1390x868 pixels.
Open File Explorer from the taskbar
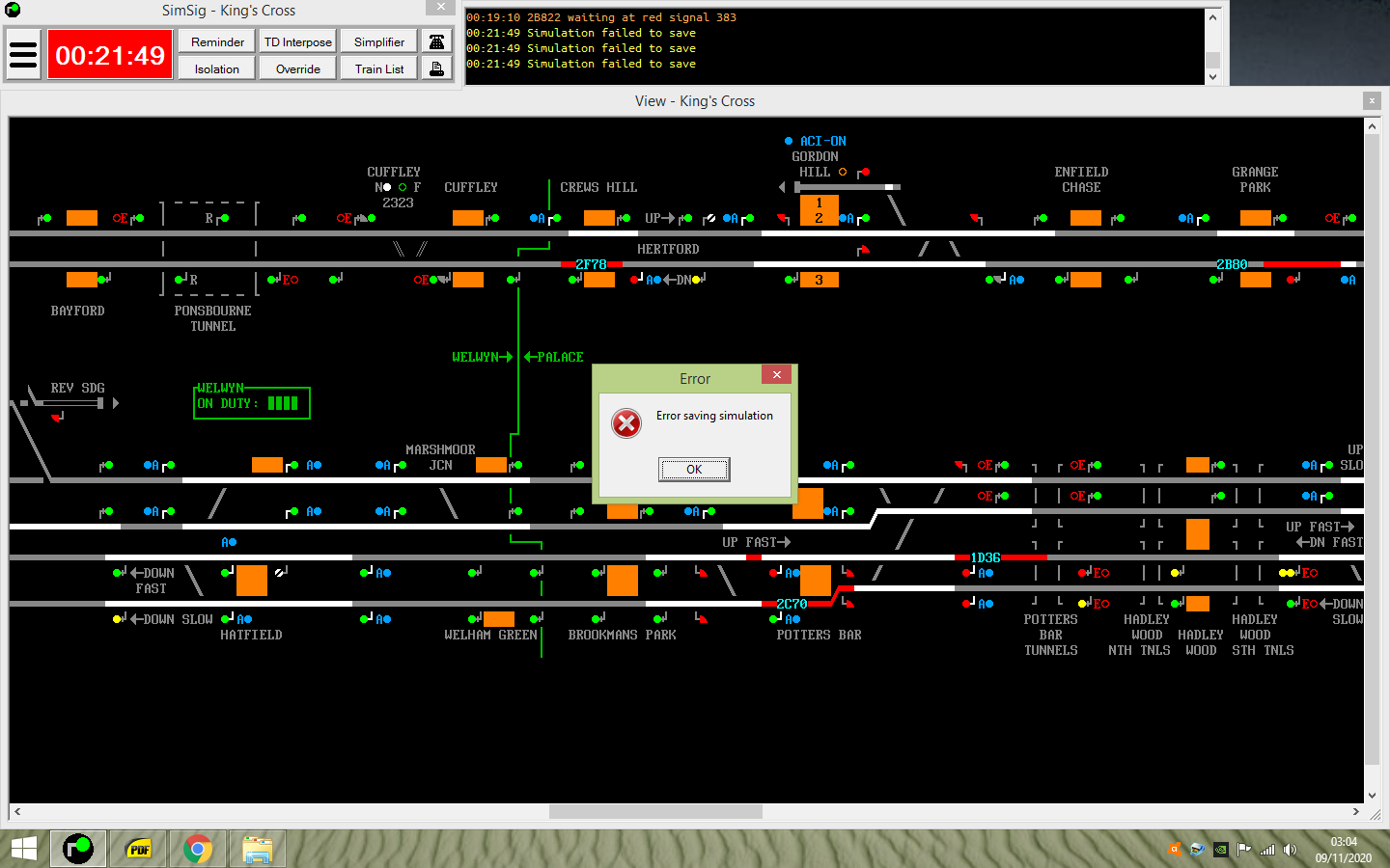click(257, 849)
